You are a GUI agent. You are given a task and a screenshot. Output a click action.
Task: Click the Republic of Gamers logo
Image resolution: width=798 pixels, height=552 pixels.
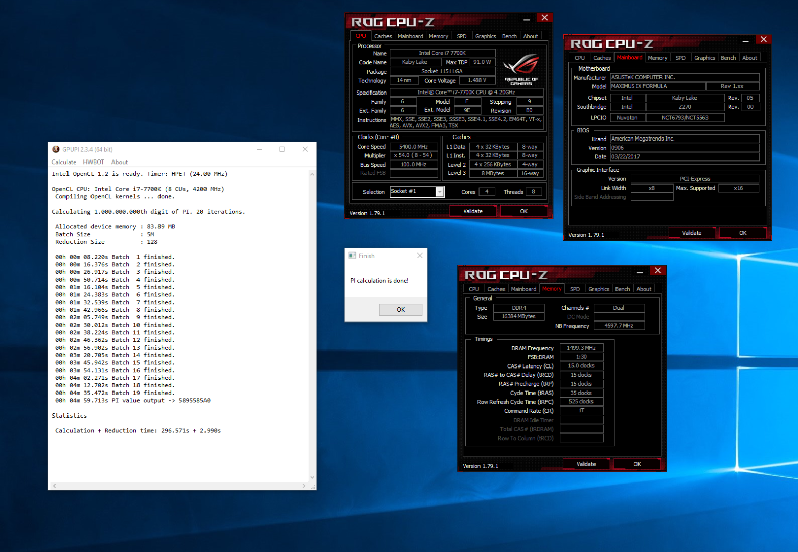tap(521, 68)
